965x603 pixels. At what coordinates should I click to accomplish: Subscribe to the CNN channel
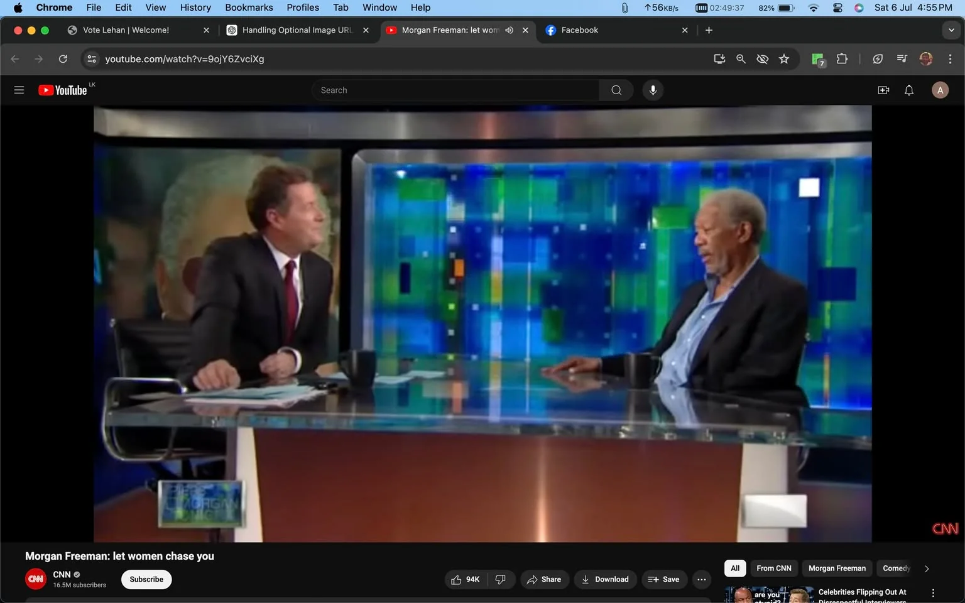tap(146, 579)
